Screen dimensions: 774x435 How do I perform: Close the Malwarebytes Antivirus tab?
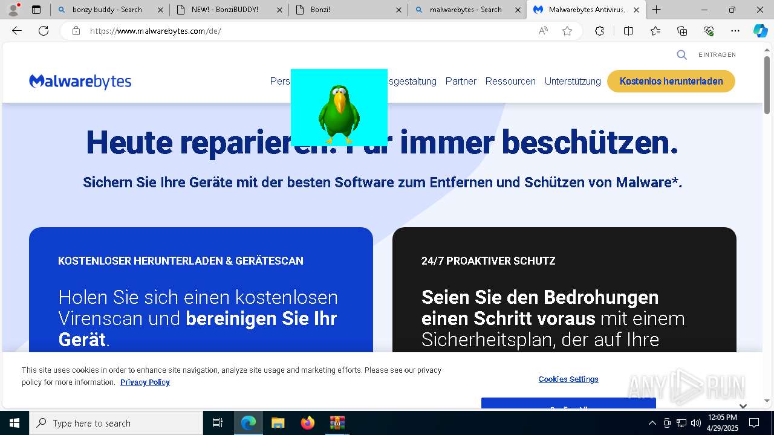(636, 10)
